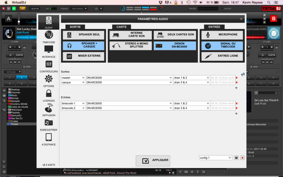Select SPEAKER SEUL output option
The image size is (283, 177).
83,35
